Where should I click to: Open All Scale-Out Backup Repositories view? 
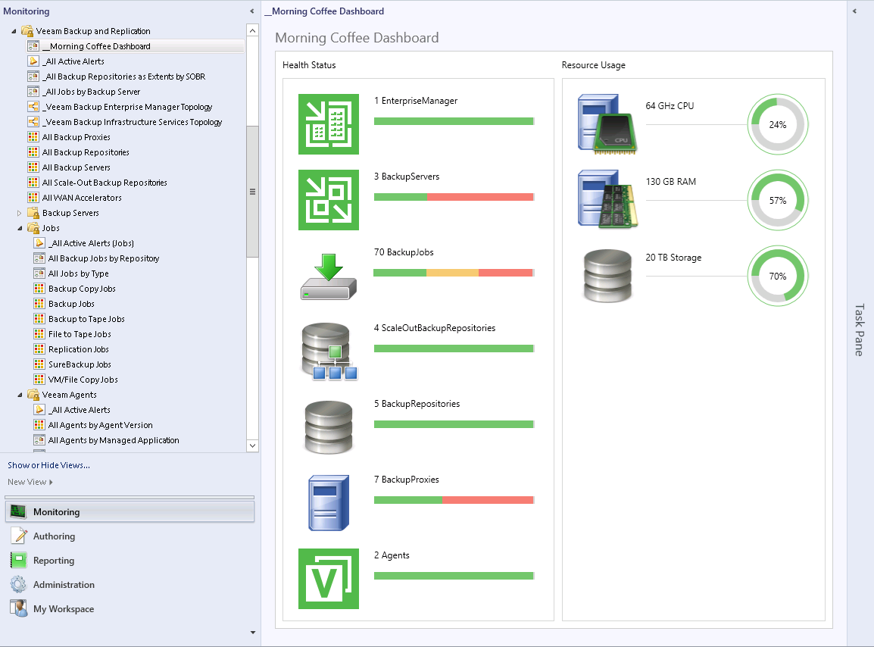[105, 183]
